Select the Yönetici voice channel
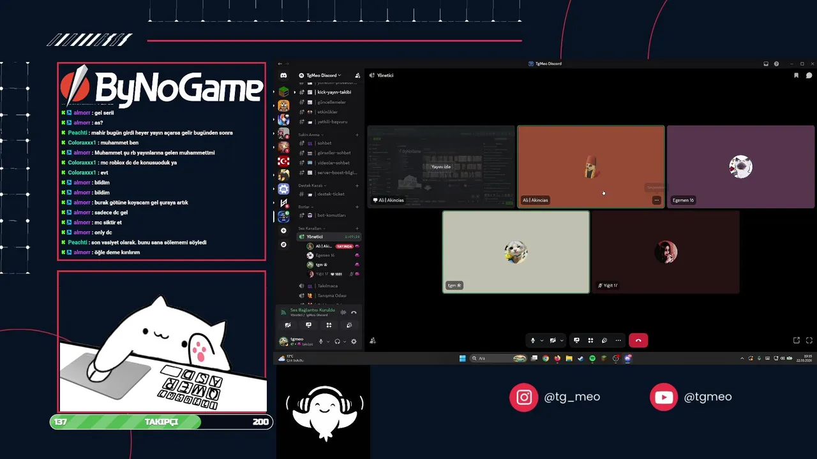Image resolution: width=817 pixels, height=459 pixels. [328, 237]
